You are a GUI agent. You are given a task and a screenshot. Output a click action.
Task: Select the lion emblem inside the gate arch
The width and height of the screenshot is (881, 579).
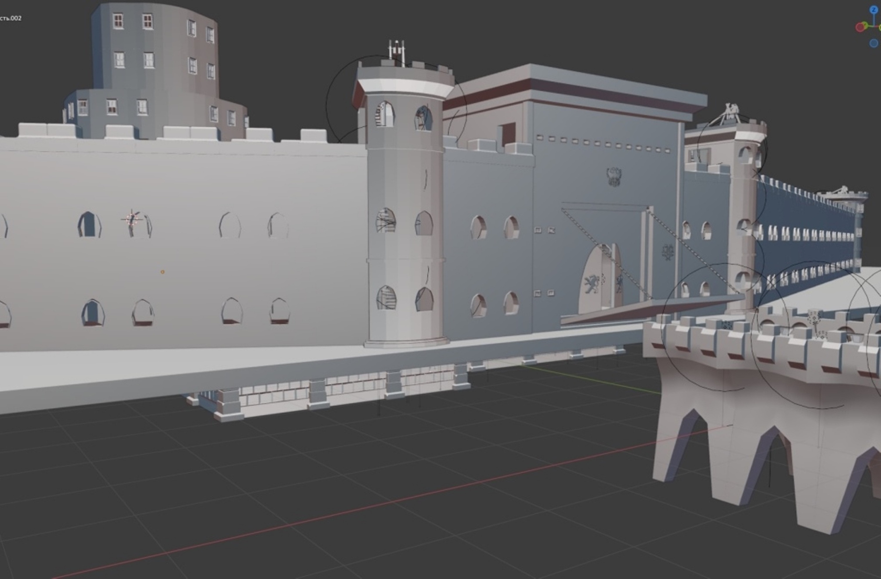[592, 284]
